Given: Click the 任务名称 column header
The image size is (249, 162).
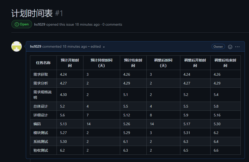Looking at the screenshot, I should 43,63.
